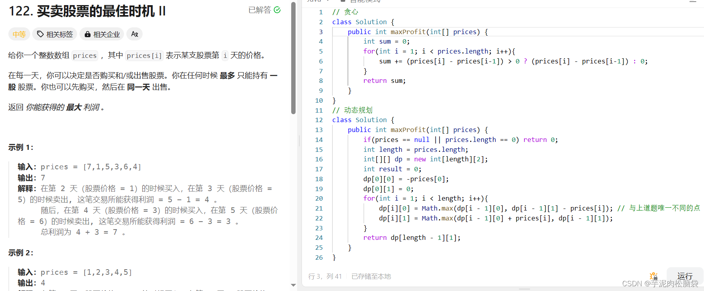Screen dimensions: 704x291
Task: Click the green solved checkmark icon
Action: pyautogui.click(x=277, y=10)
